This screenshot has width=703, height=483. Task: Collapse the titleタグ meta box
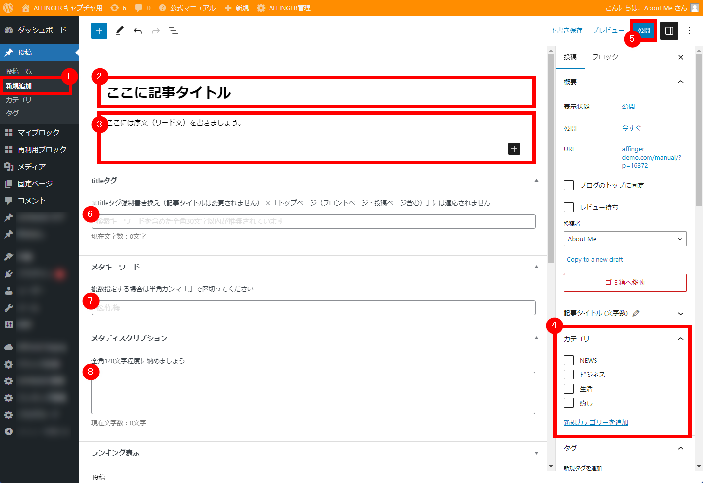point(536,181)
